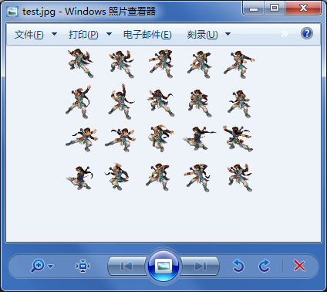Click the 电子邮件(E) toolbar item
The width and height of the screenshot is (327, 292).
[147, 35]
